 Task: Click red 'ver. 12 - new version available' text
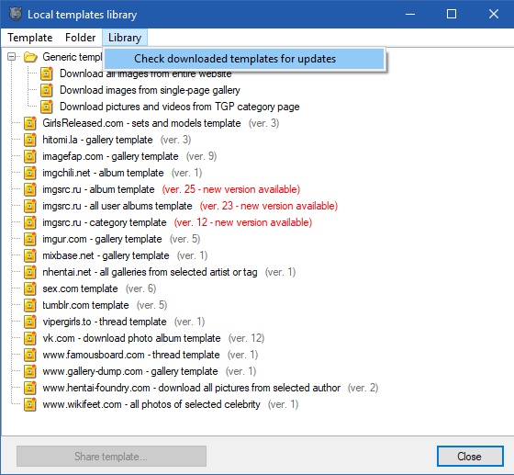pyautogui.click(x=243, y=222)
